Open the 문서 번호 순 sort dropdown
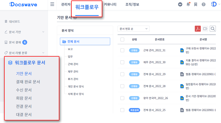 click(133, 29)
